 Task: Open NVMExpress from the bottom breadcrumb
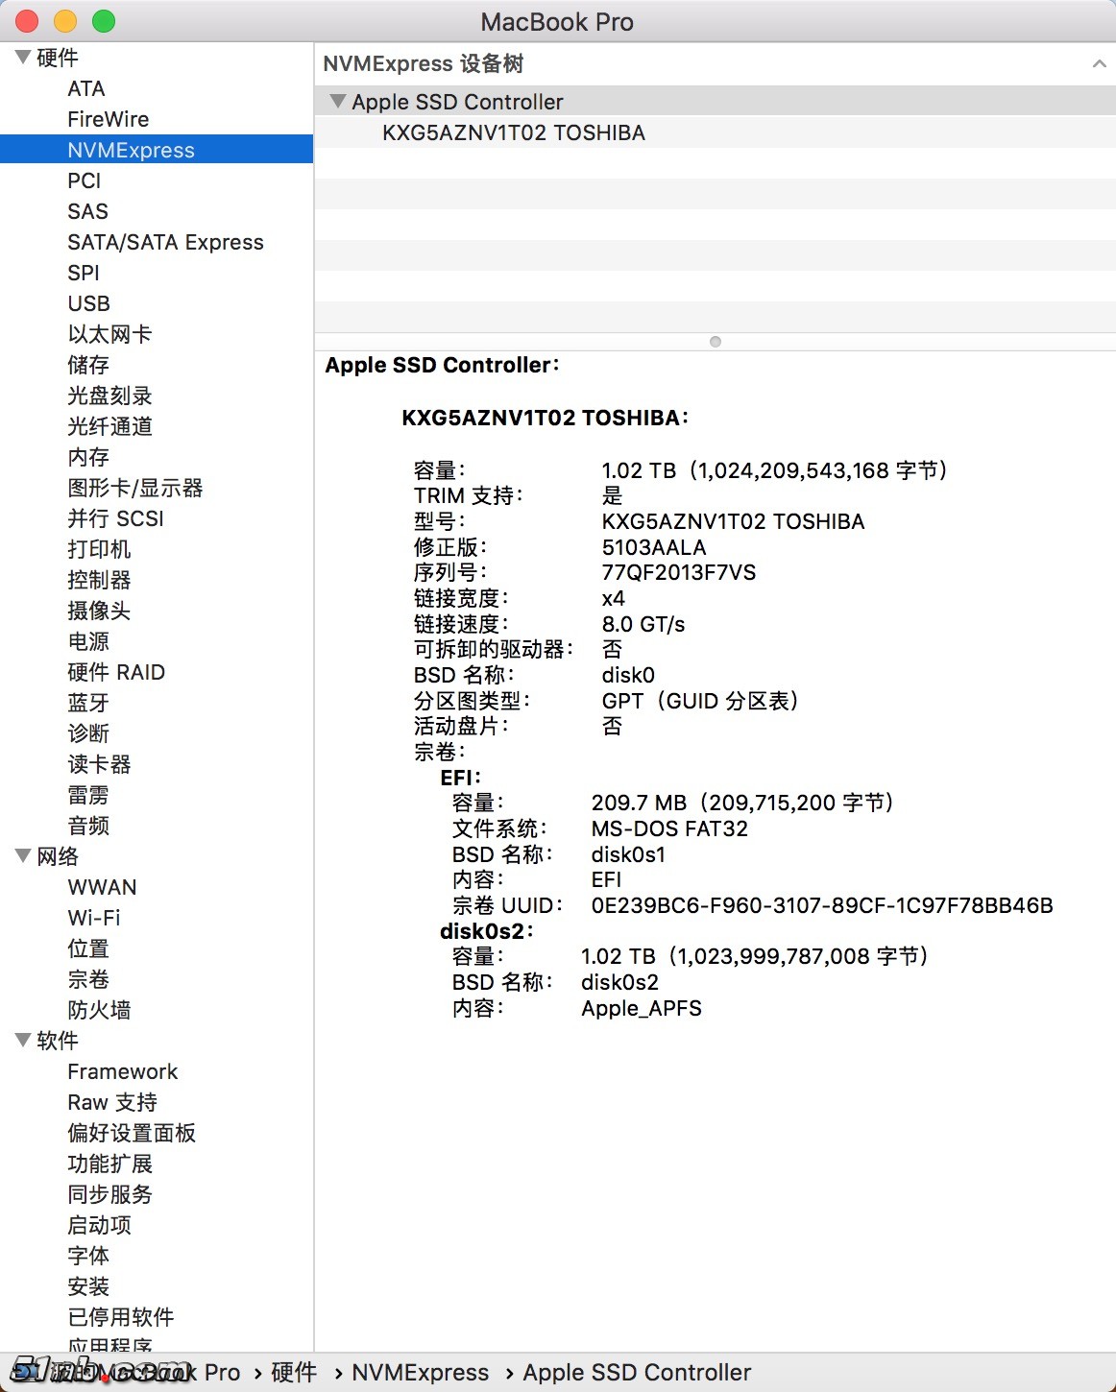420,1372
